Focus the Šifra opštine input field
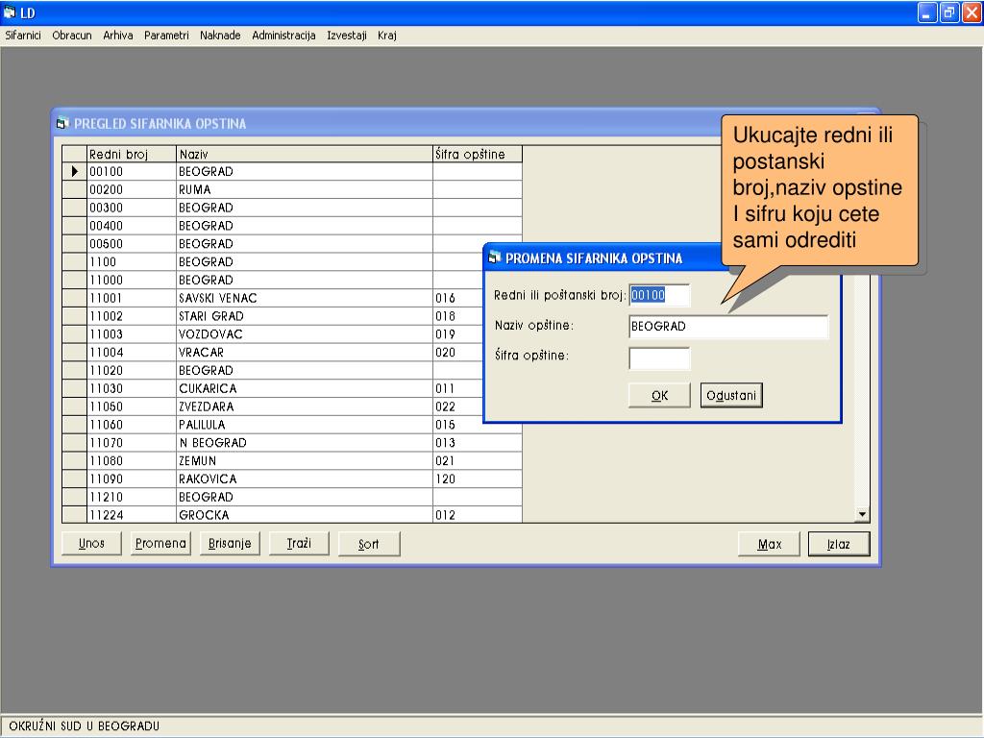The width and height of the screenshot is (984, 738). (659, 359)
